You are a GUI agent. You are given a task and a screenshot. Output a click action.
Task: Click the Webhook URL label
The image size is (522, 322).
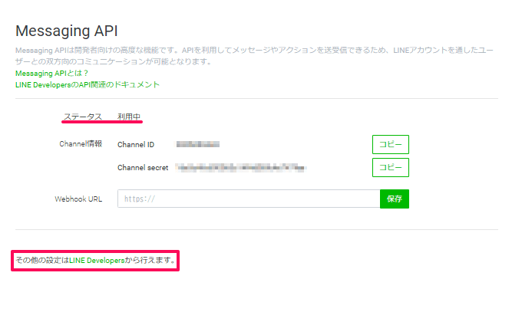[x=78, y=199]
